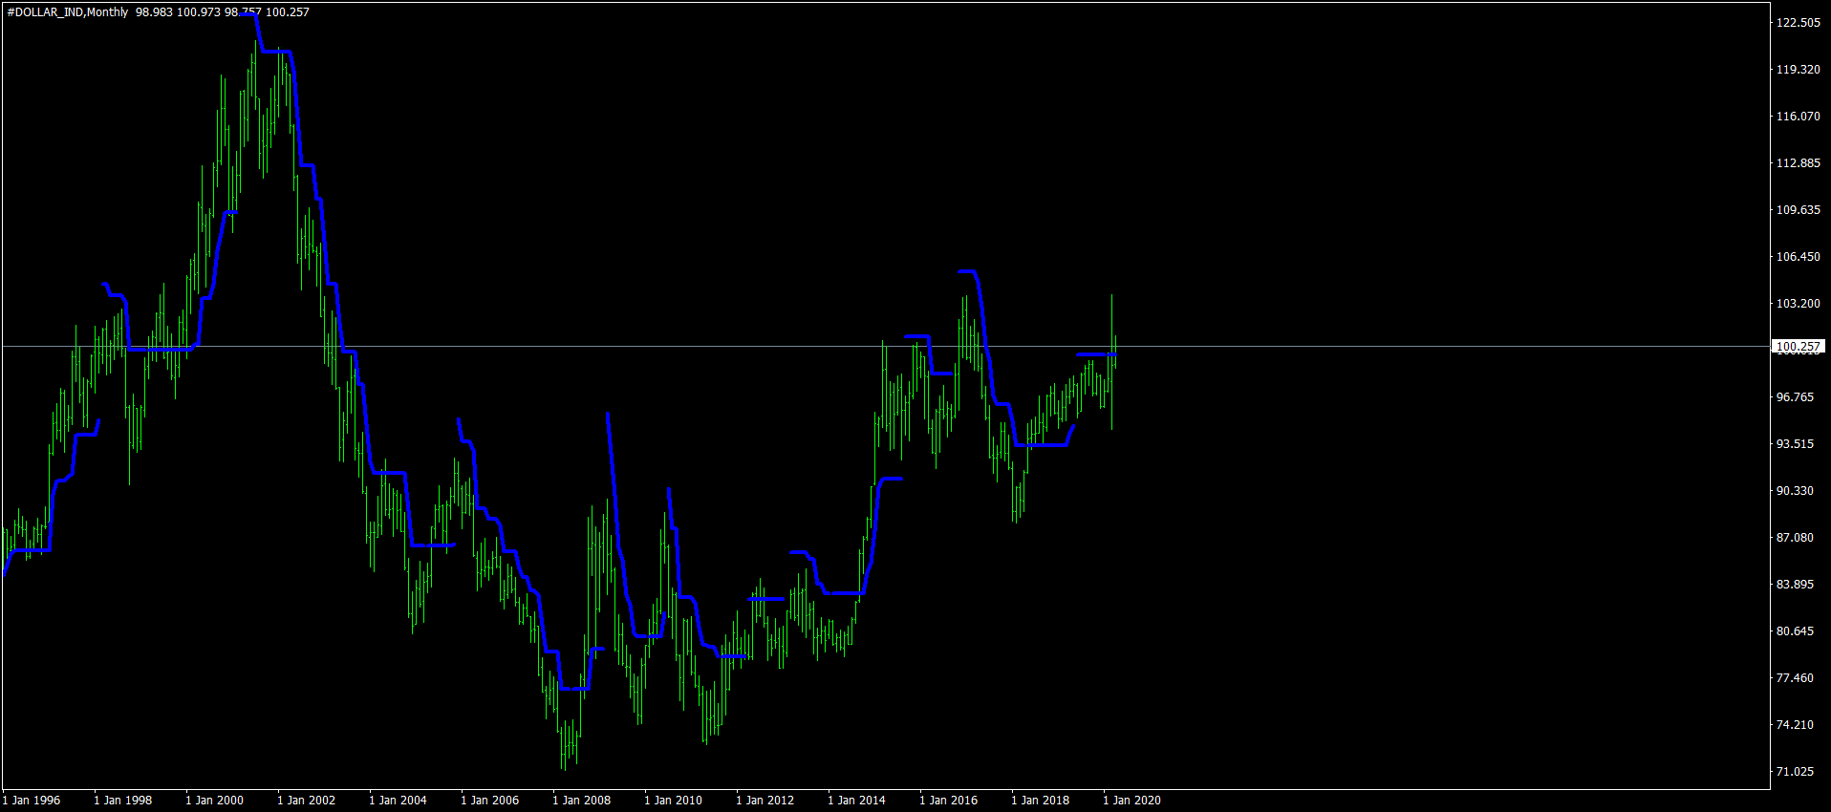Select the 1 Jan 2004 date label
Image resolution: width=1831 pixels, height=812 pixels.
[398, 801]
